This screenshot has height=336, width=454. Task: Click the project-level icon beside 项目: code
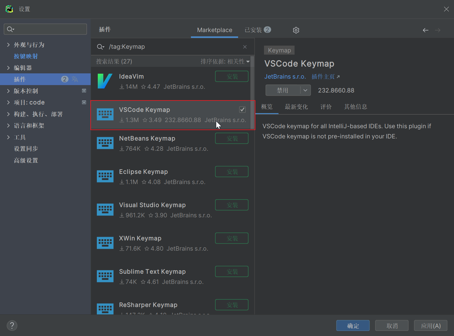point(84,102)
